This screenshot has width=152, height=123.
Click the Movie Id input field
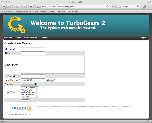[x=33, y=49]
